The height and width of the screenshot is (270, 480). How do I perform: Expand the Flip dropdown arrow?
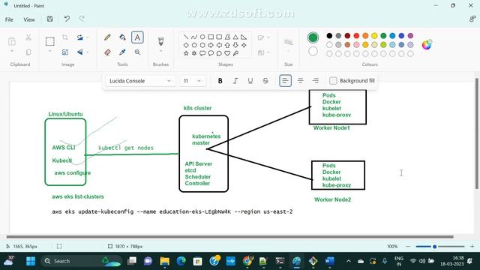pyautogui.click(x=88, y=52)
